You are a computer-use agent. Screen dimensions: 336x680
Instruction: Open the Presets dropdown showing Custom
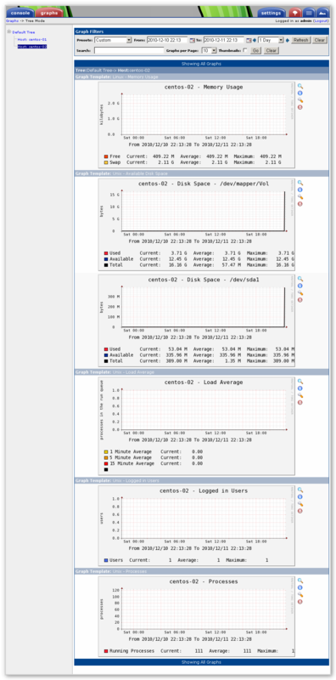tap(113, 40)
